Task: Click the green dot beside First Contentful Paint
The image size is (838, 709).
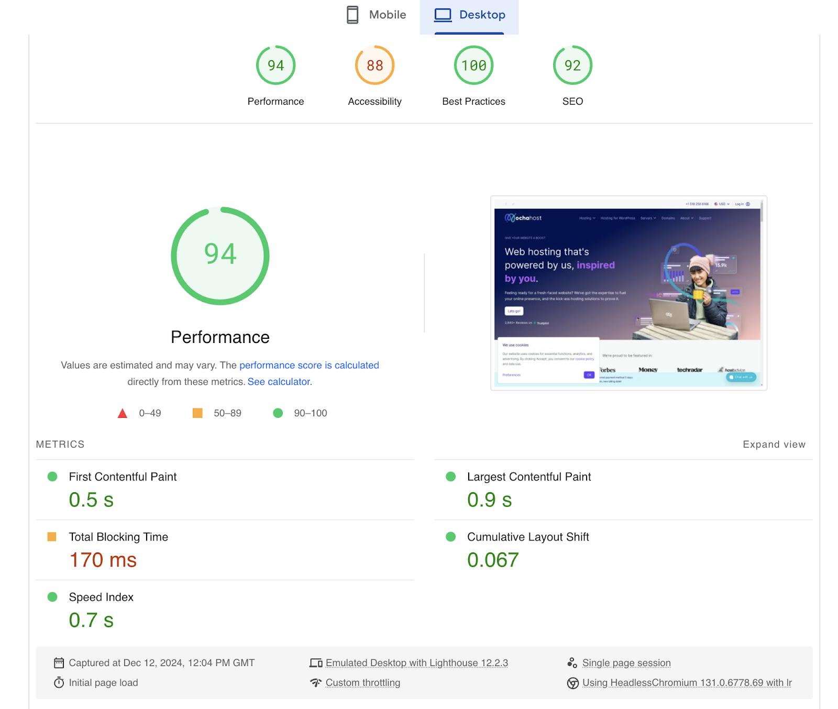Action: pyautogui.click(x=52, y=477)
